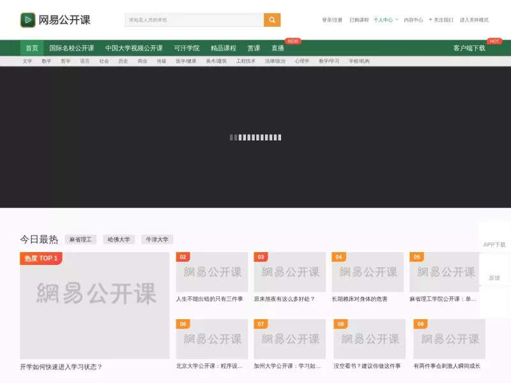Select the 传媒 category
The width and height of the screenshot is (511, 383).
point(162,61)
